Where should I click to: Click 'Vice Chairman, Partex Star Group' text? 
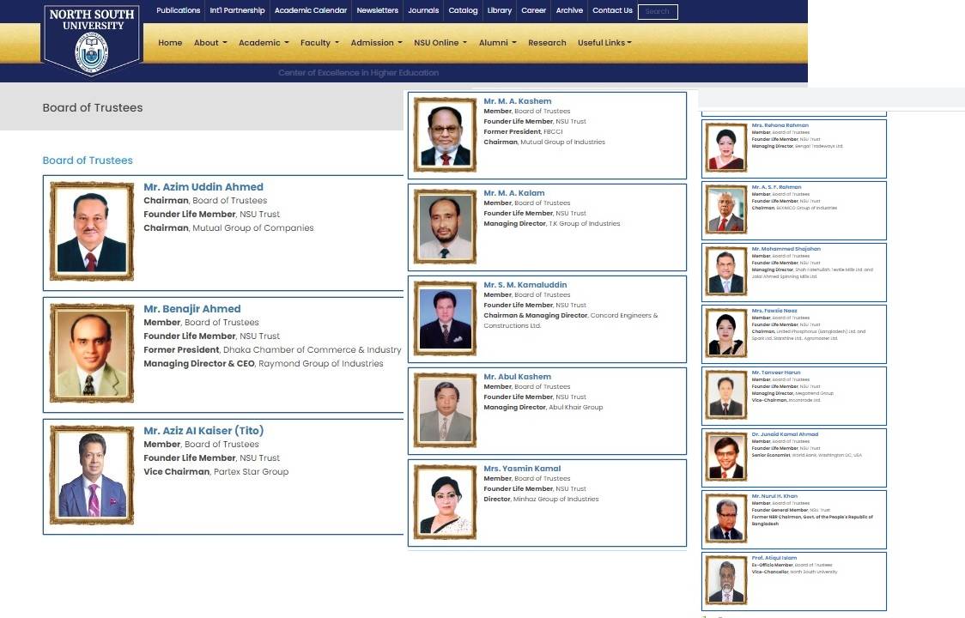pyautogui.click(x=216, y=471)
